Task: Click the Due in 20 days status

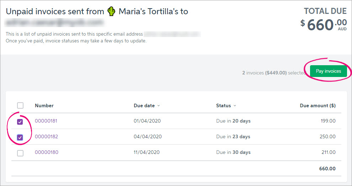Action: click(x=233, y=121)
